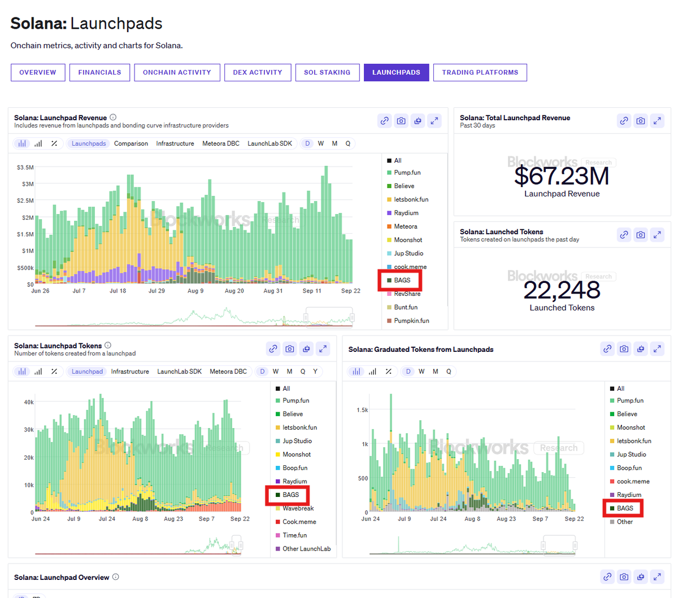Image resolution: width=678 pixels, height=598 pixels.
Task: Download data from the Launchpad Tokens chart
Action: 306,348
